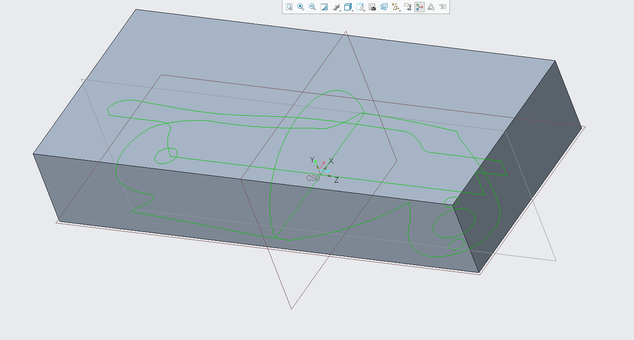Open the Display Style cube dropdown
Viewport: 634px width, 340px height.
[348, 7]
